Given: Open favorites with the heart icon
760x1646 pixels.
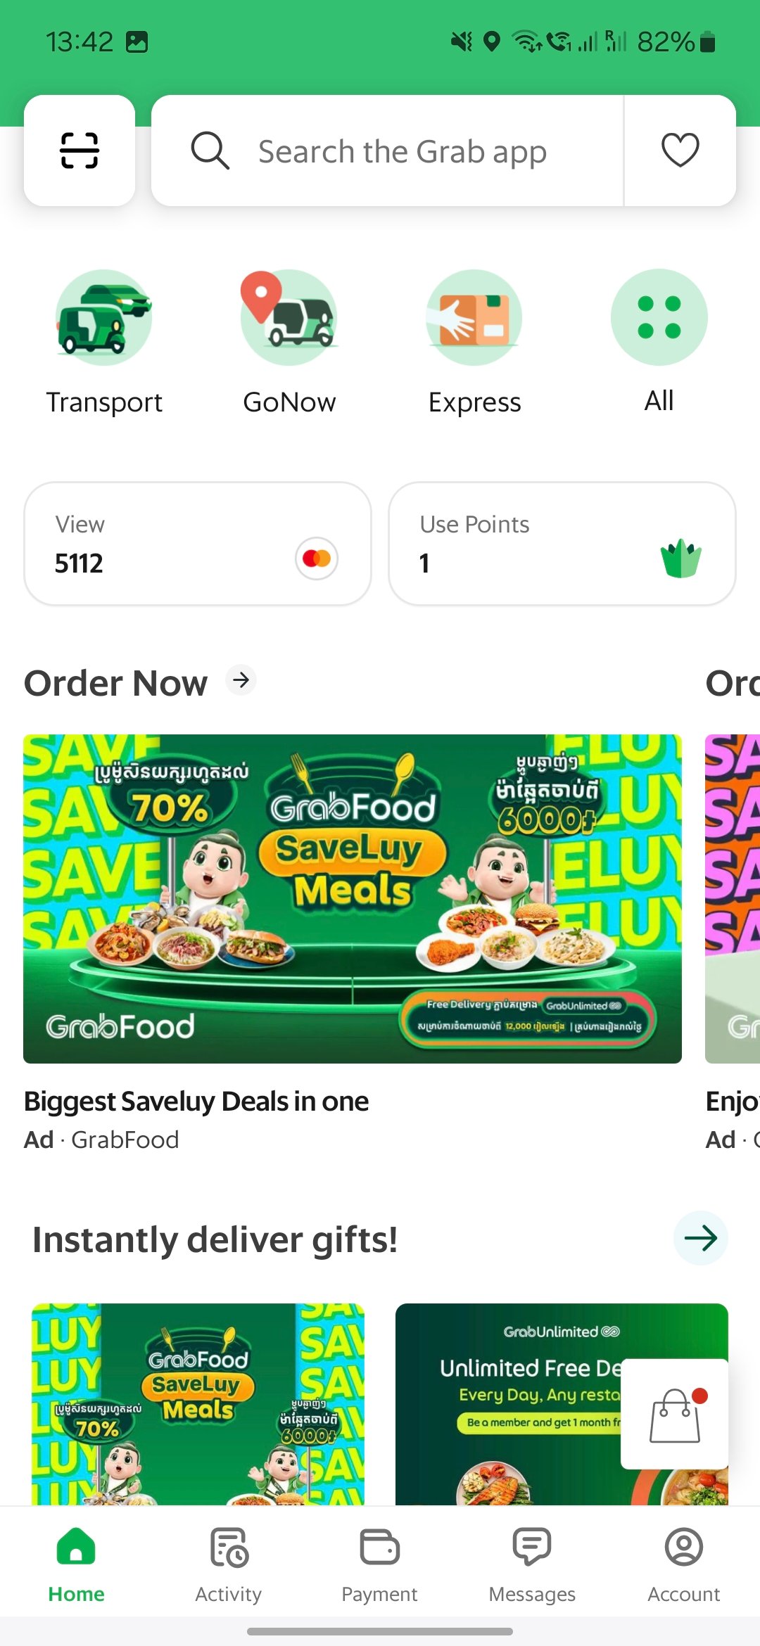Looking at the screenshot, I should [x=680, y=151].
